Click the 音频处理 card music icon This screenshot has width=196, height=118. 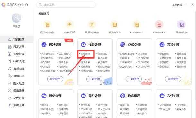pyautogui.click(x=162, y=45)
